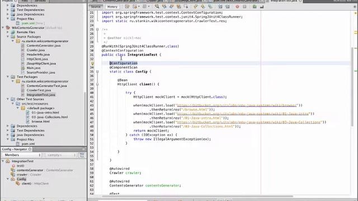This screenshot has height=201, width=358.
Task: Select 03-Java-Collections.html resource file
Action: (x=50, y=117)
